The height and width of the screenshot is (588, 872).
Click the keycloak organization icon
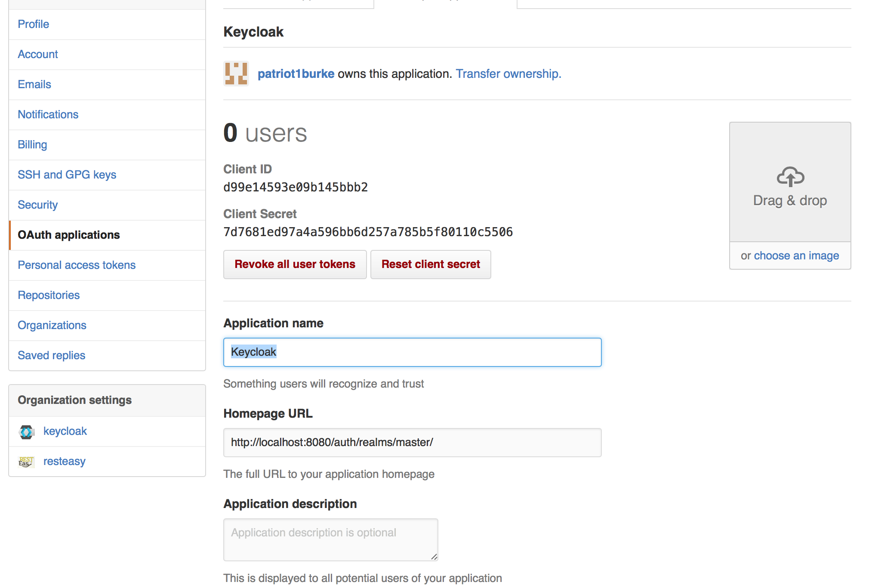[x=26, y=431]
